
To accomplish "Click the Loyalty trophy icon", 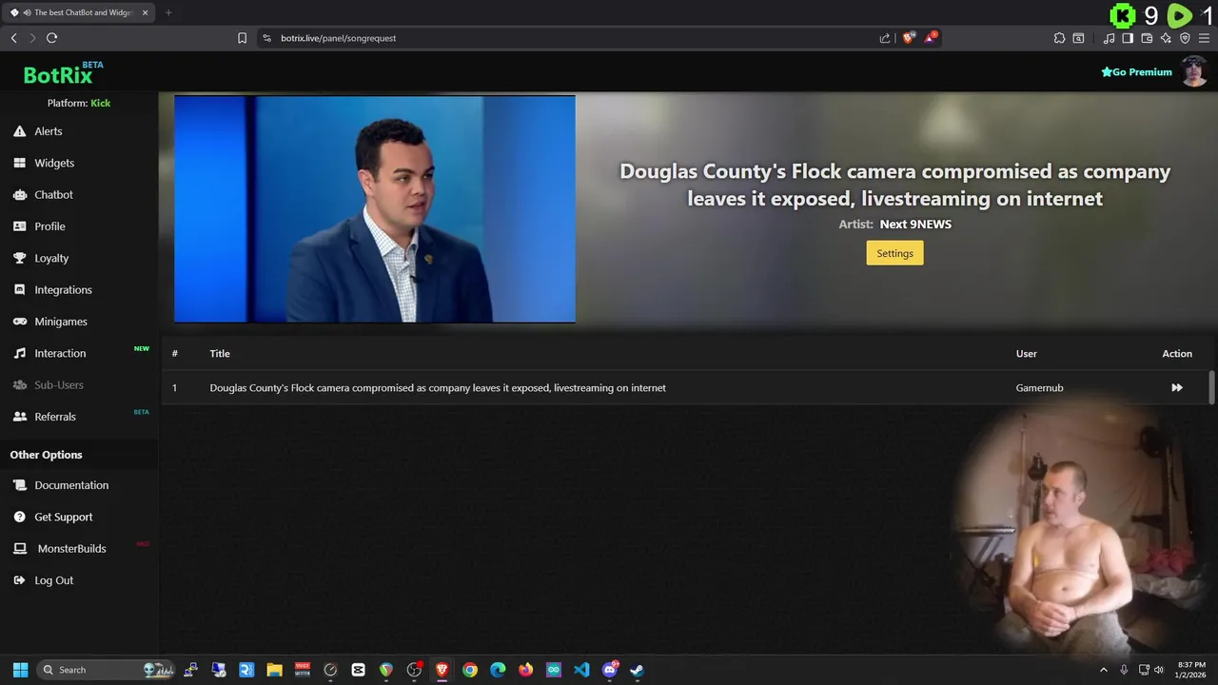I will click(x=19, y=258).
